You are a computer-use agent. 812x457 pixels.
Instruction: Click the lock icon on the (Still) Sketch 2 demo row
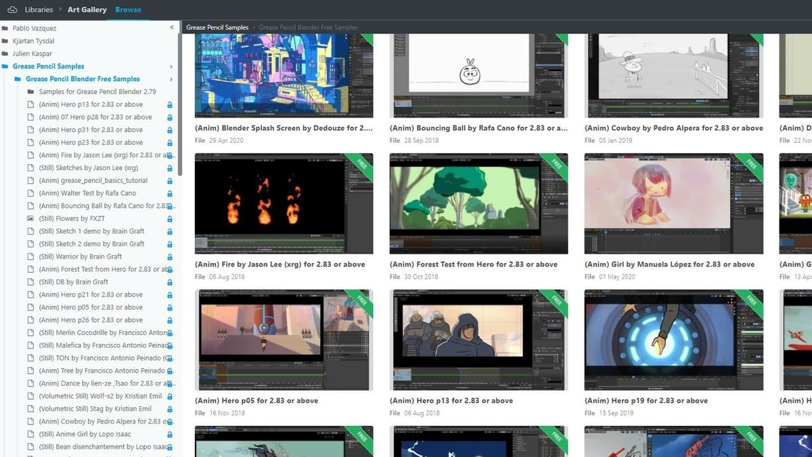169,244
